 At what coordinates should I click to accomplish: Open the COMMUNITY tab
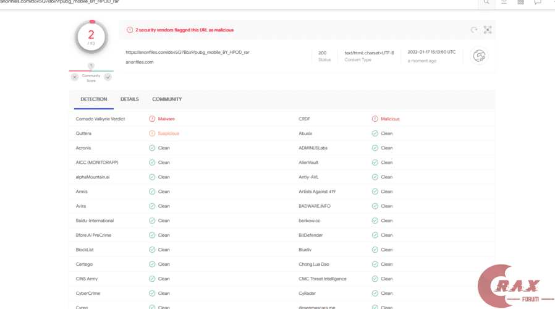[x=167, y=99]
